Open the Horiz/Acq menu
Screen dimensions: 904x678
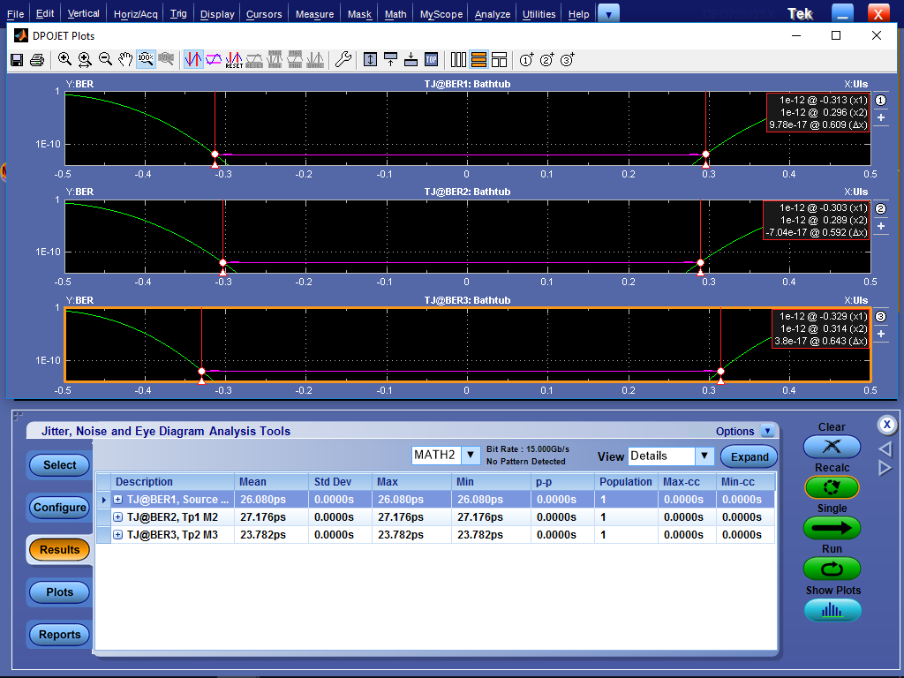[135, 14]
